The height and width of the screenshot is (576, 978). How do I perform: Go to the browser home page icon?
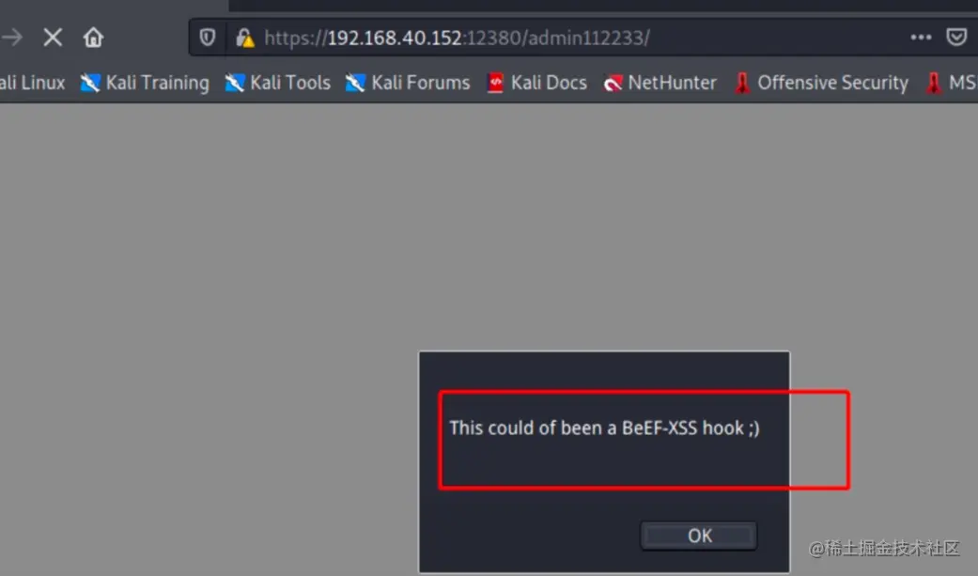pyautogui.click(x=93, y=38)
